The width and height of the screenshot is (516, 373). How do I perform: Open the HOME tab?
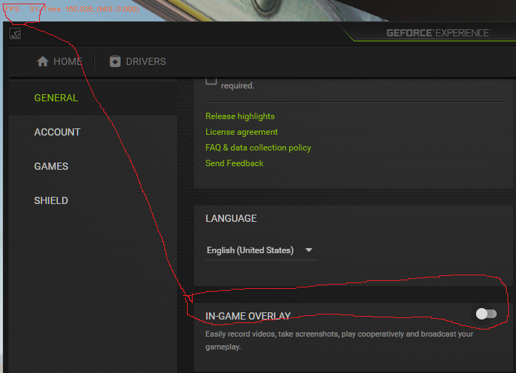click(59, 61)
